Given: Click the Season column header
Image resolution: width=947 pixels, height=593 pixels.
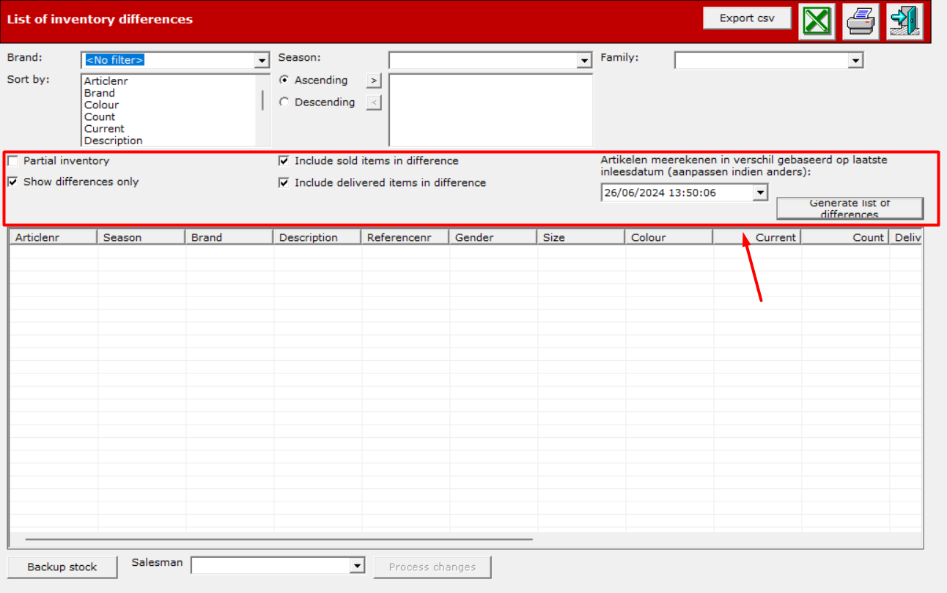Looking at the screenshot, I should click(x=141, y=237).
